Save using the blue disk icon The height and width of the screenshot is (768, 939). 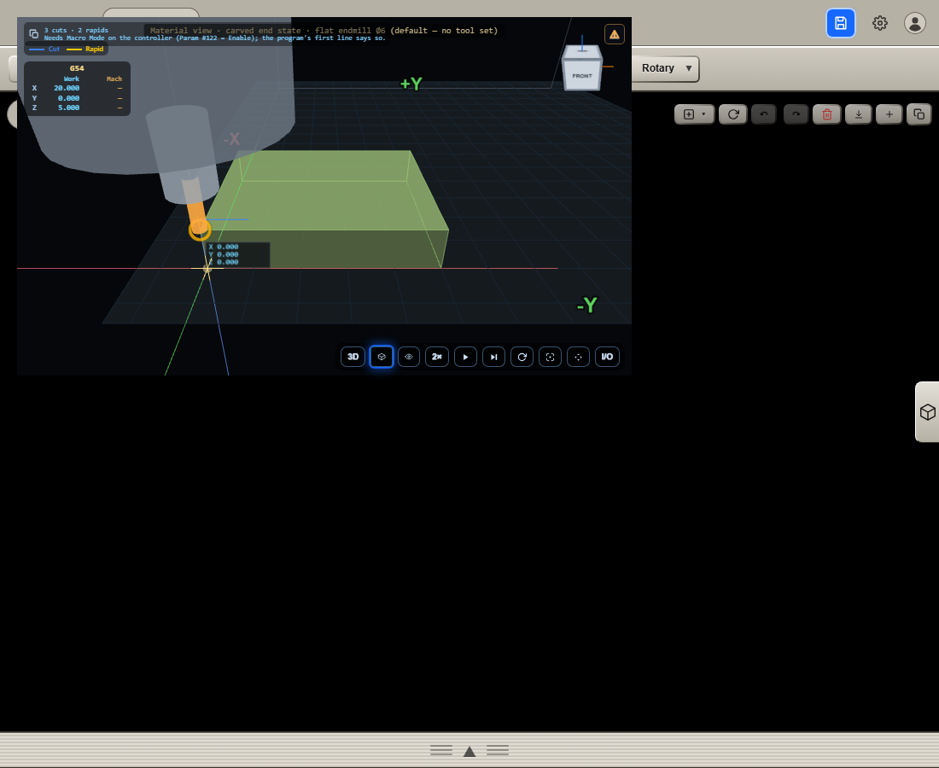coord(841,23)
